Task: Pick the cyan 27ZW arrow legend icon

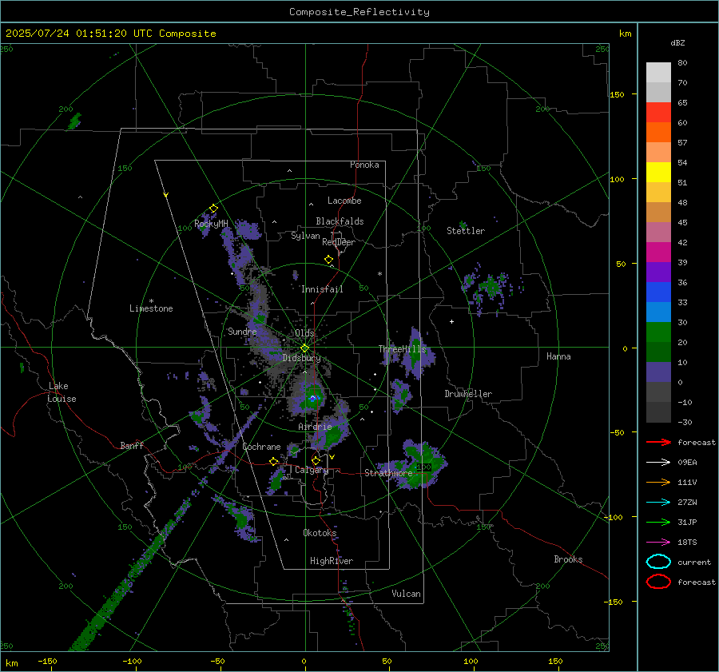Action: 658,503
